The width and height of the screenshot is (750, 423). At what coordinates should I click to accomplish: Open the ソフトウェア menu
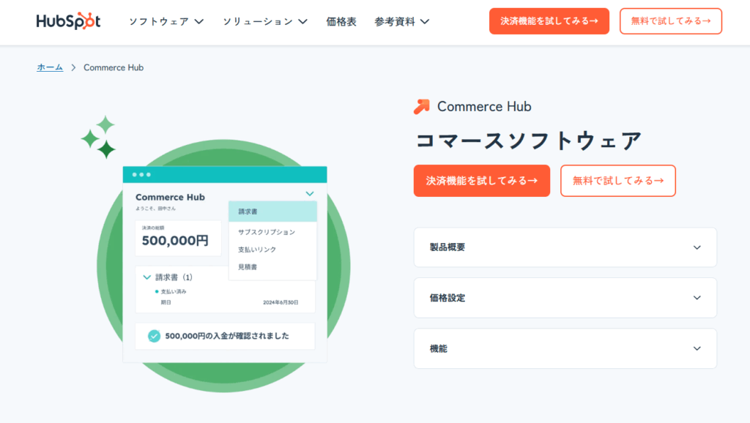166,21
